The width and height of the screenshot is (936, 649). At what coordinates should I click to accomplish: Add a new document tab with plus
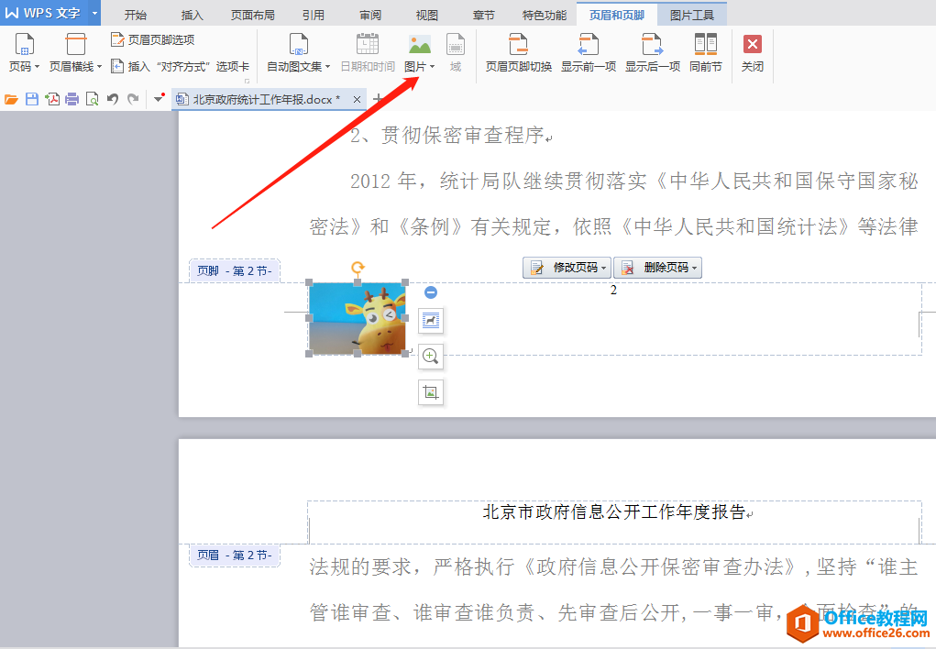[378, 99]
